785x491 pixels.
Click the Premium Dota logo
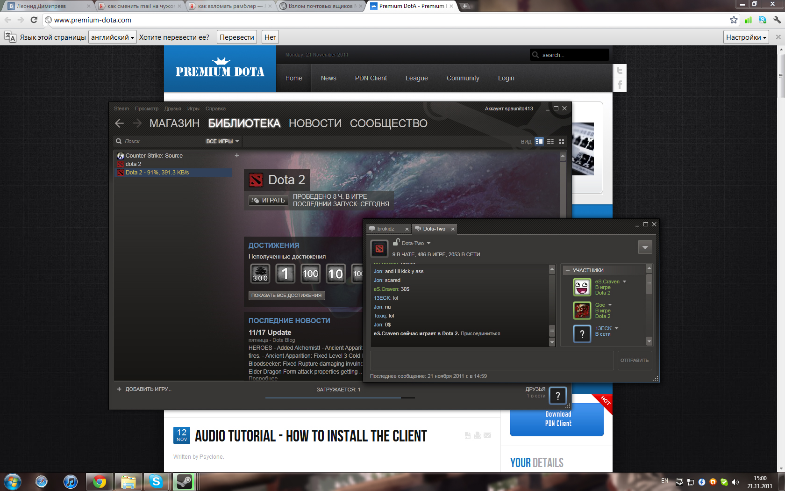(x=220, y=68)
